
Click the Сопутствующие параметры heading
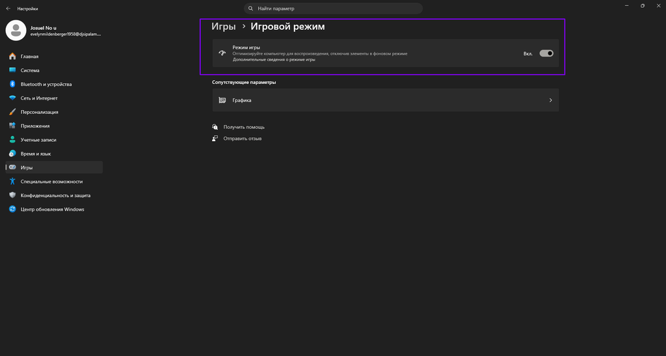(244, 83)
